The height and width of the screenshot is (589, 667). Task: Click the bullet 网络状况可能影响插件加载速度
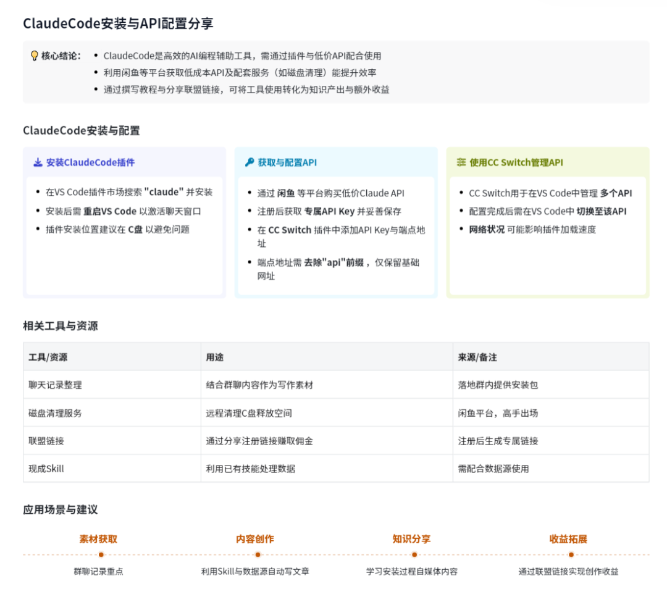tap(532, 229)
